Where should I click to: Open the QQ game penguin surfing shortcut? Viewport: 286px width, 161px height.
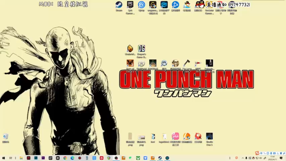(187, 6)
